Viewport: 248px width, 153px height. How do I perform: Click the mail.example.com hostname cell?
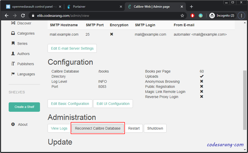point(64,34)
